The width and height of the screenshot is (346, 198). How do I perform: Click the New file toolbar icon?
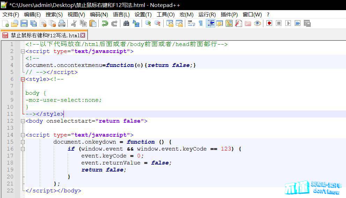pyautogui.click(x=6, y=24)
